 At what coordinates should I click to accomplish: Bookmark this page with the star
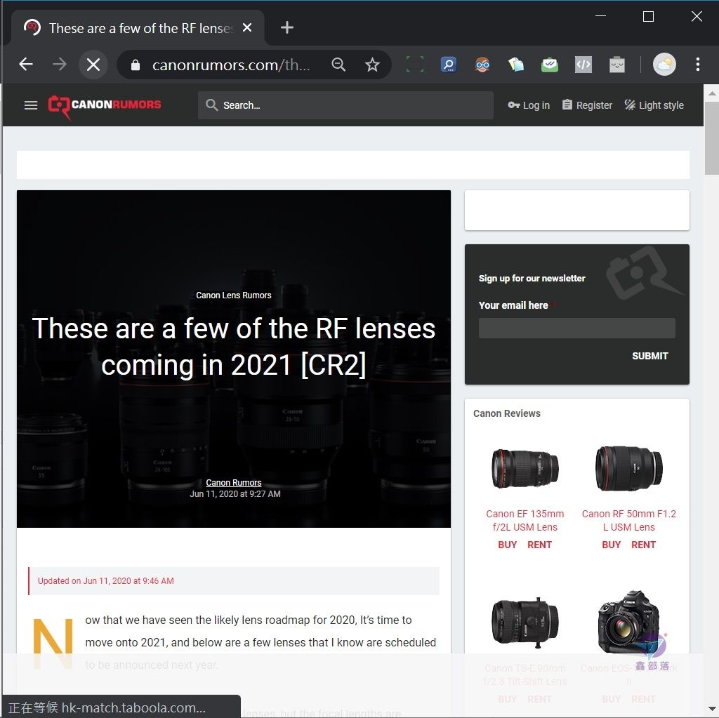tap(372, 65)
